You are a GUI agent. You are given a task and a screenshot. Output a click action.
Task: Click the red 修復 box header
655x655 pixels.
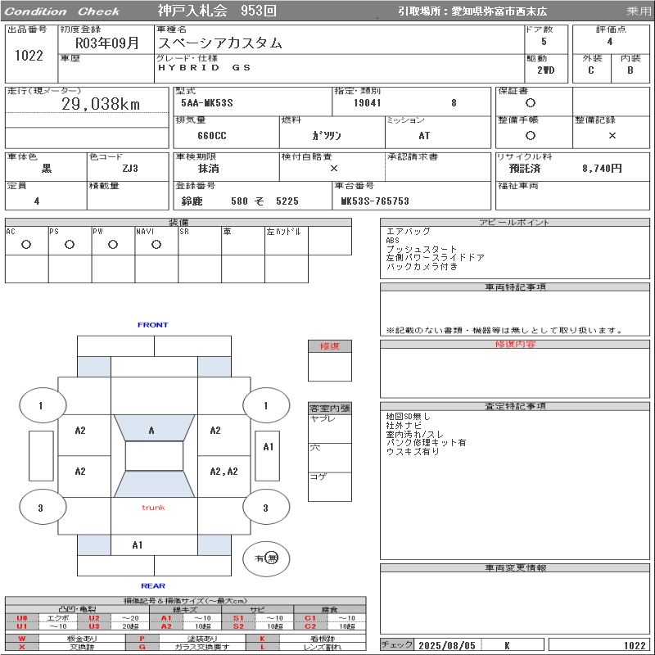coord(330,346)
